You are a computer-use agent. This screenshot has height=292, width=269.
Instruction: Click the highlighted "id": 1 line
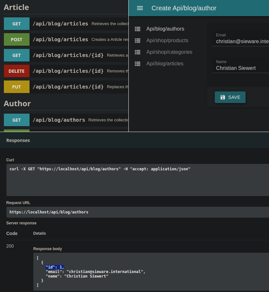pyautogui.click(x=55, y=267)
